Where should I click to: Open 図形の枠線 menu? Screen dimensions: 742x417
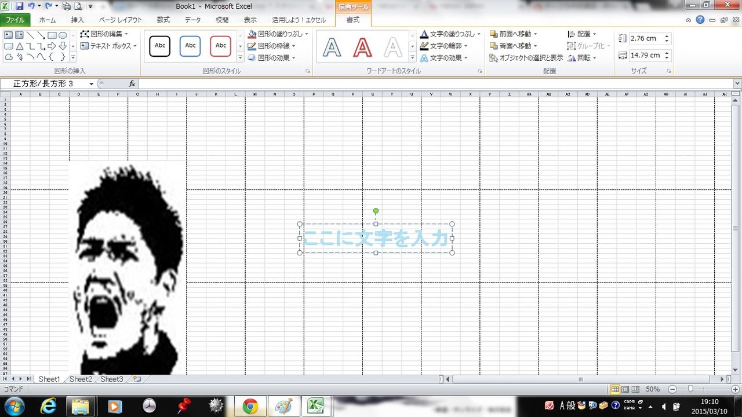[x=271, y=46]
